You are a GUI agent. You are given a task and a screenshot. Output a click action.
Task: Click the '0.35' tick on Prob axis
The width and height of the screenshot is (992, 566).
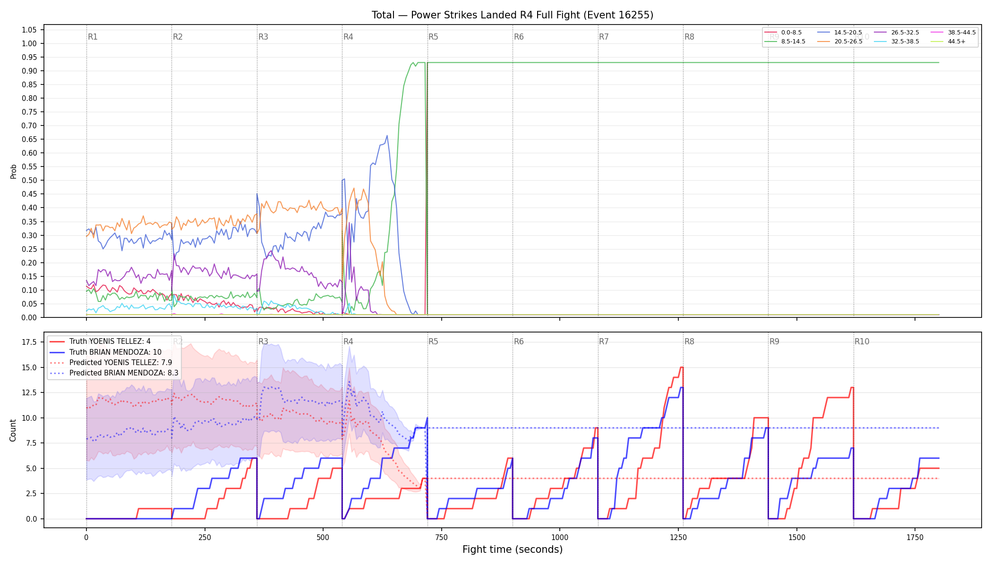point(29,222)
